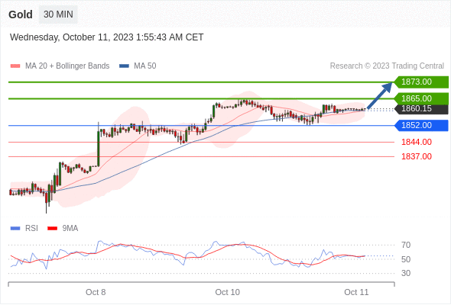Screen dimensions: 451x305
Task: Click the 1860.15 current price tag
Action: click(421, 109)
